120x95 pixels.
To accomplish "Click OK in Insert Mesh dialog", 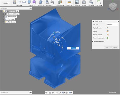I will 107,47.
